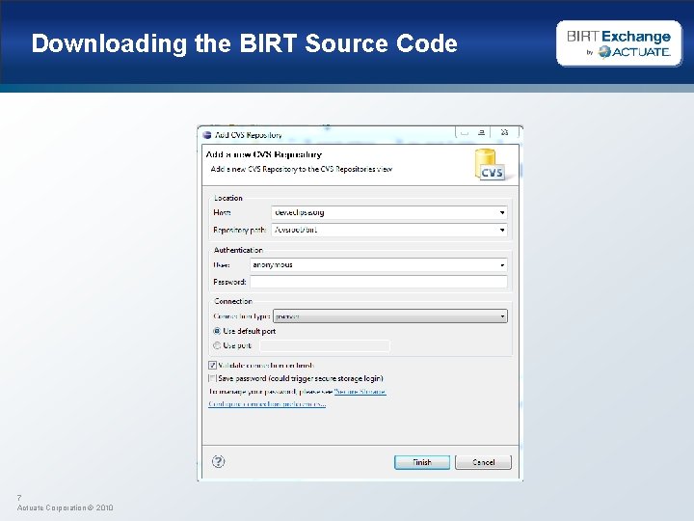Screen dimensions: 694x521
Task: Open the Secure Storage link
Action: tap(360, 392)
